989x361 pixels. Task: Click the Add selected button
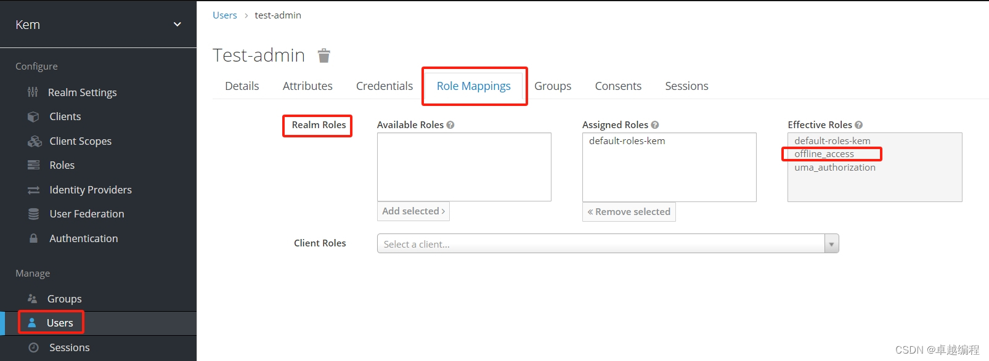click(x=413, y=211)
